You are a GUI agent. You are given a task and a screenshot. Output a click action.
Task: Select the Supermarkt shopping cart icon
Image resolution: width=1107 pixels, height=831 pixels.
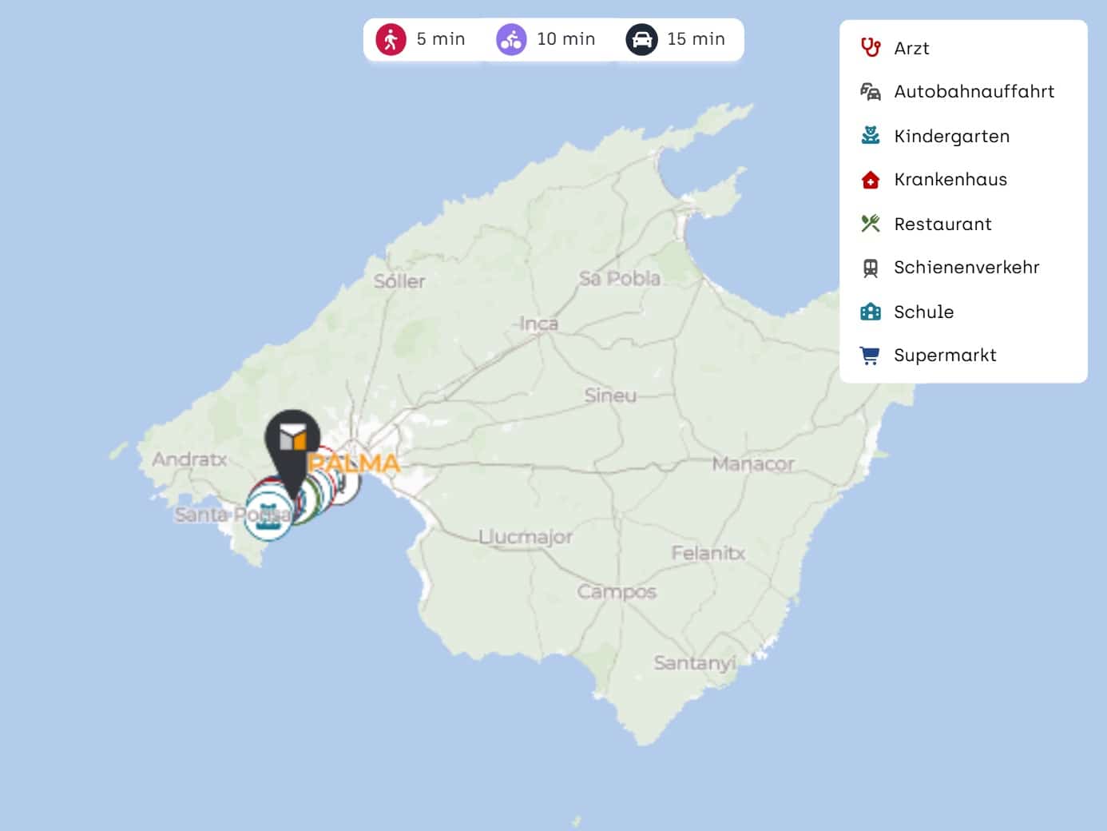[x=871, y=356]
